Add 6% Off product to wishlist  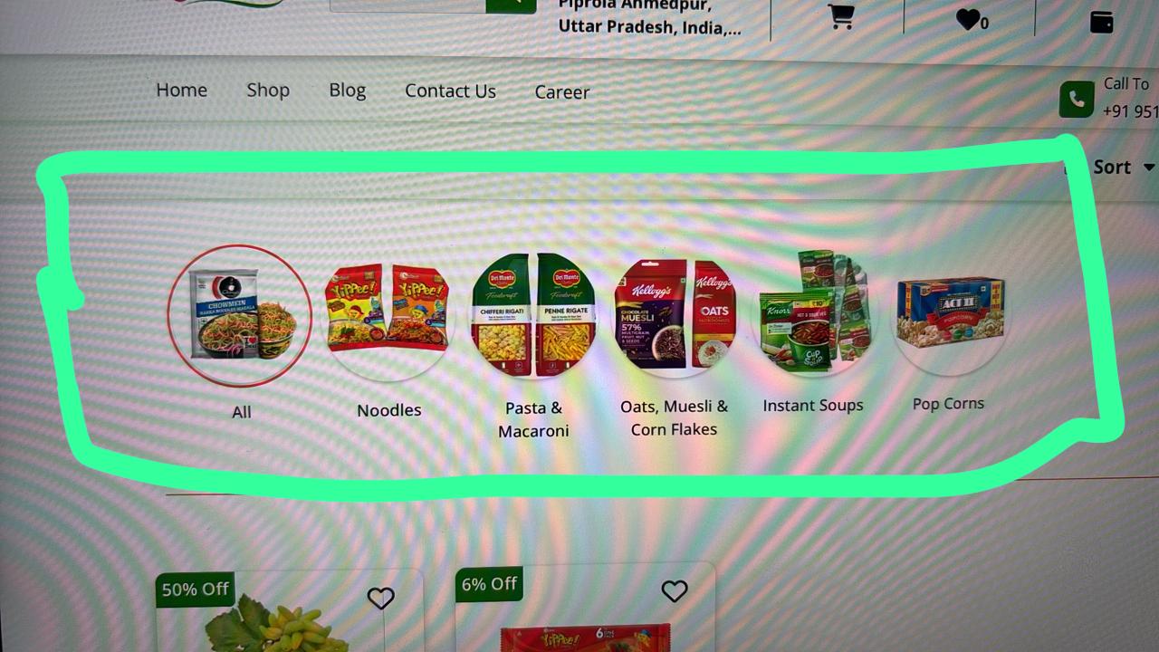[x=675, y=591]
